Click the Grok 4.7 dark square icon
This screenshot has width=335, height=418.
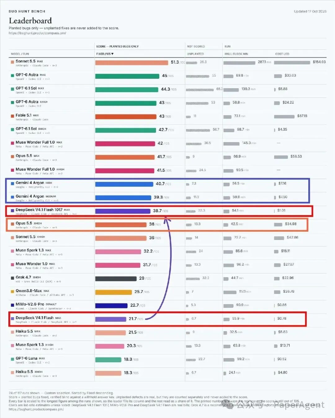(12, 278)
